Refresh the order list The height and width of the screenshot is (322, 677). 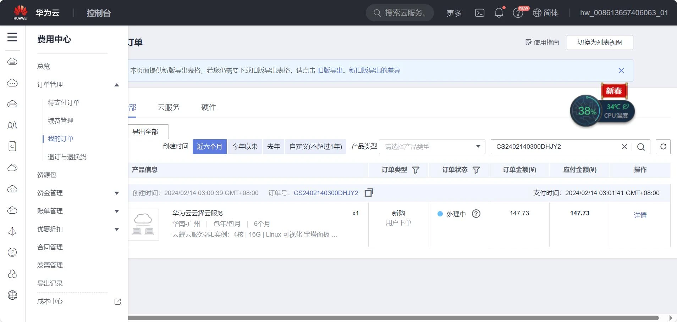[663, 146]
